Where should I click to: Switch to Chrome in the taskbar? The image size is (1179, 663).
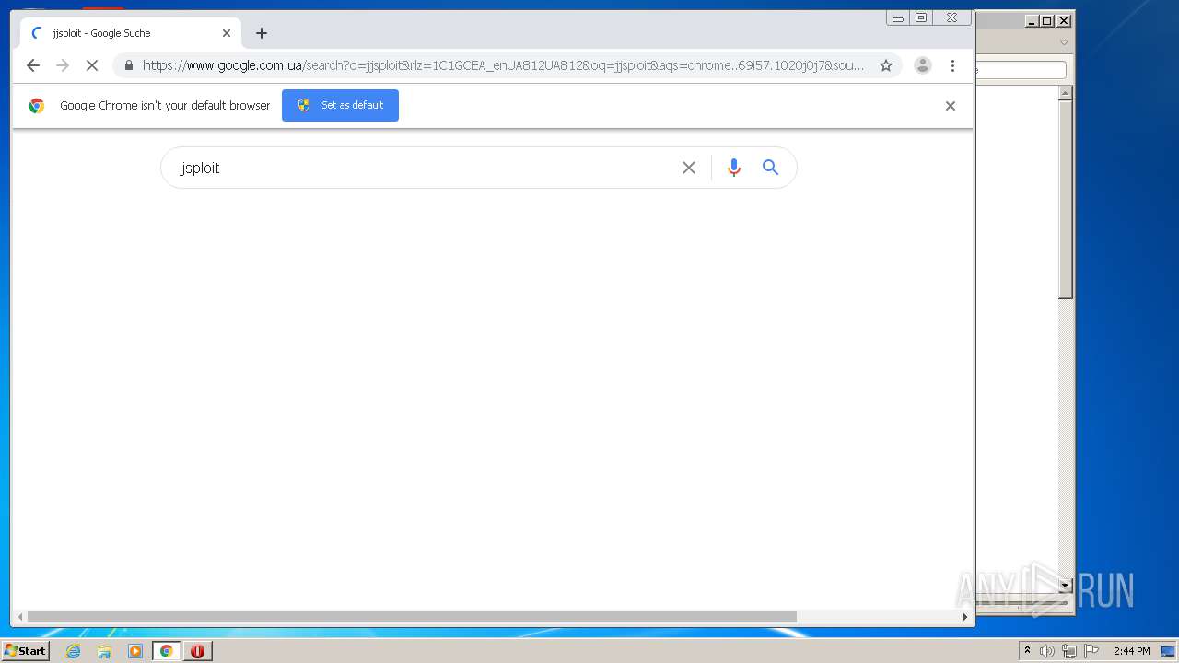167,651
